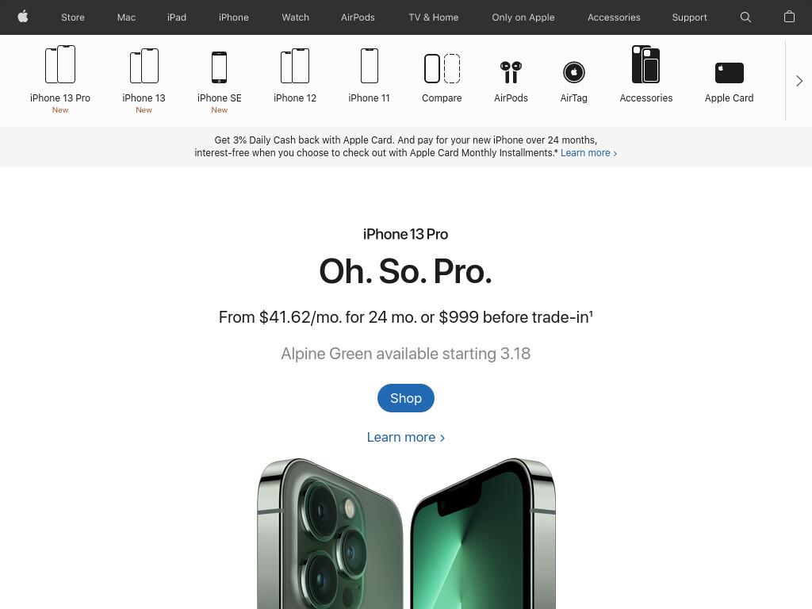The height and width of the screenshot is (609, 812).
Task: Select the iPhone 11 icon
Action: point(370,66)
